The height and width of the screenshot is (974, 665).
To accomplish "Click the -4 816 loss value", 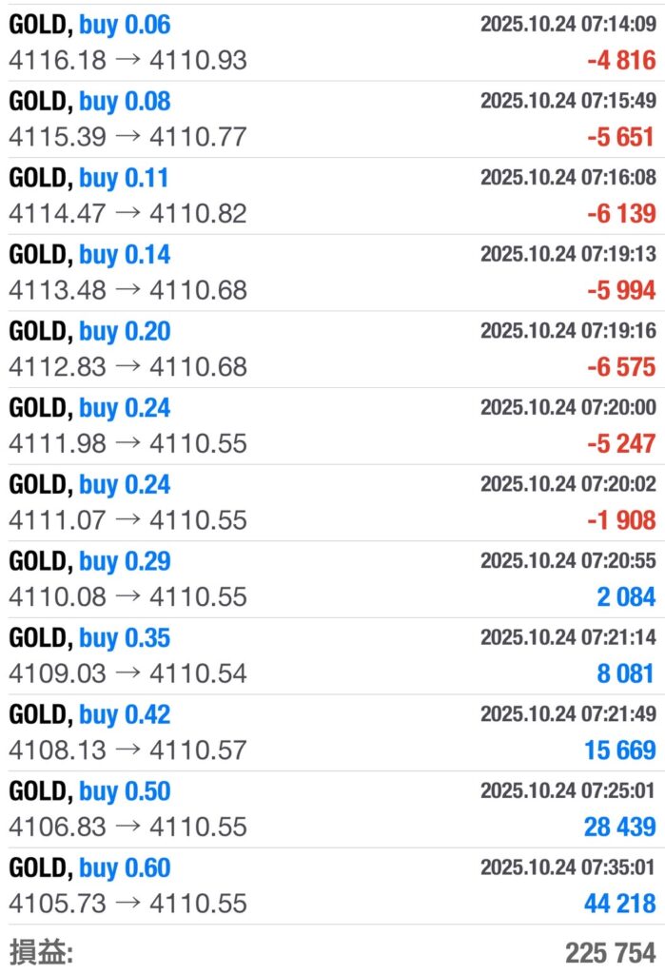I will (621, 61).
